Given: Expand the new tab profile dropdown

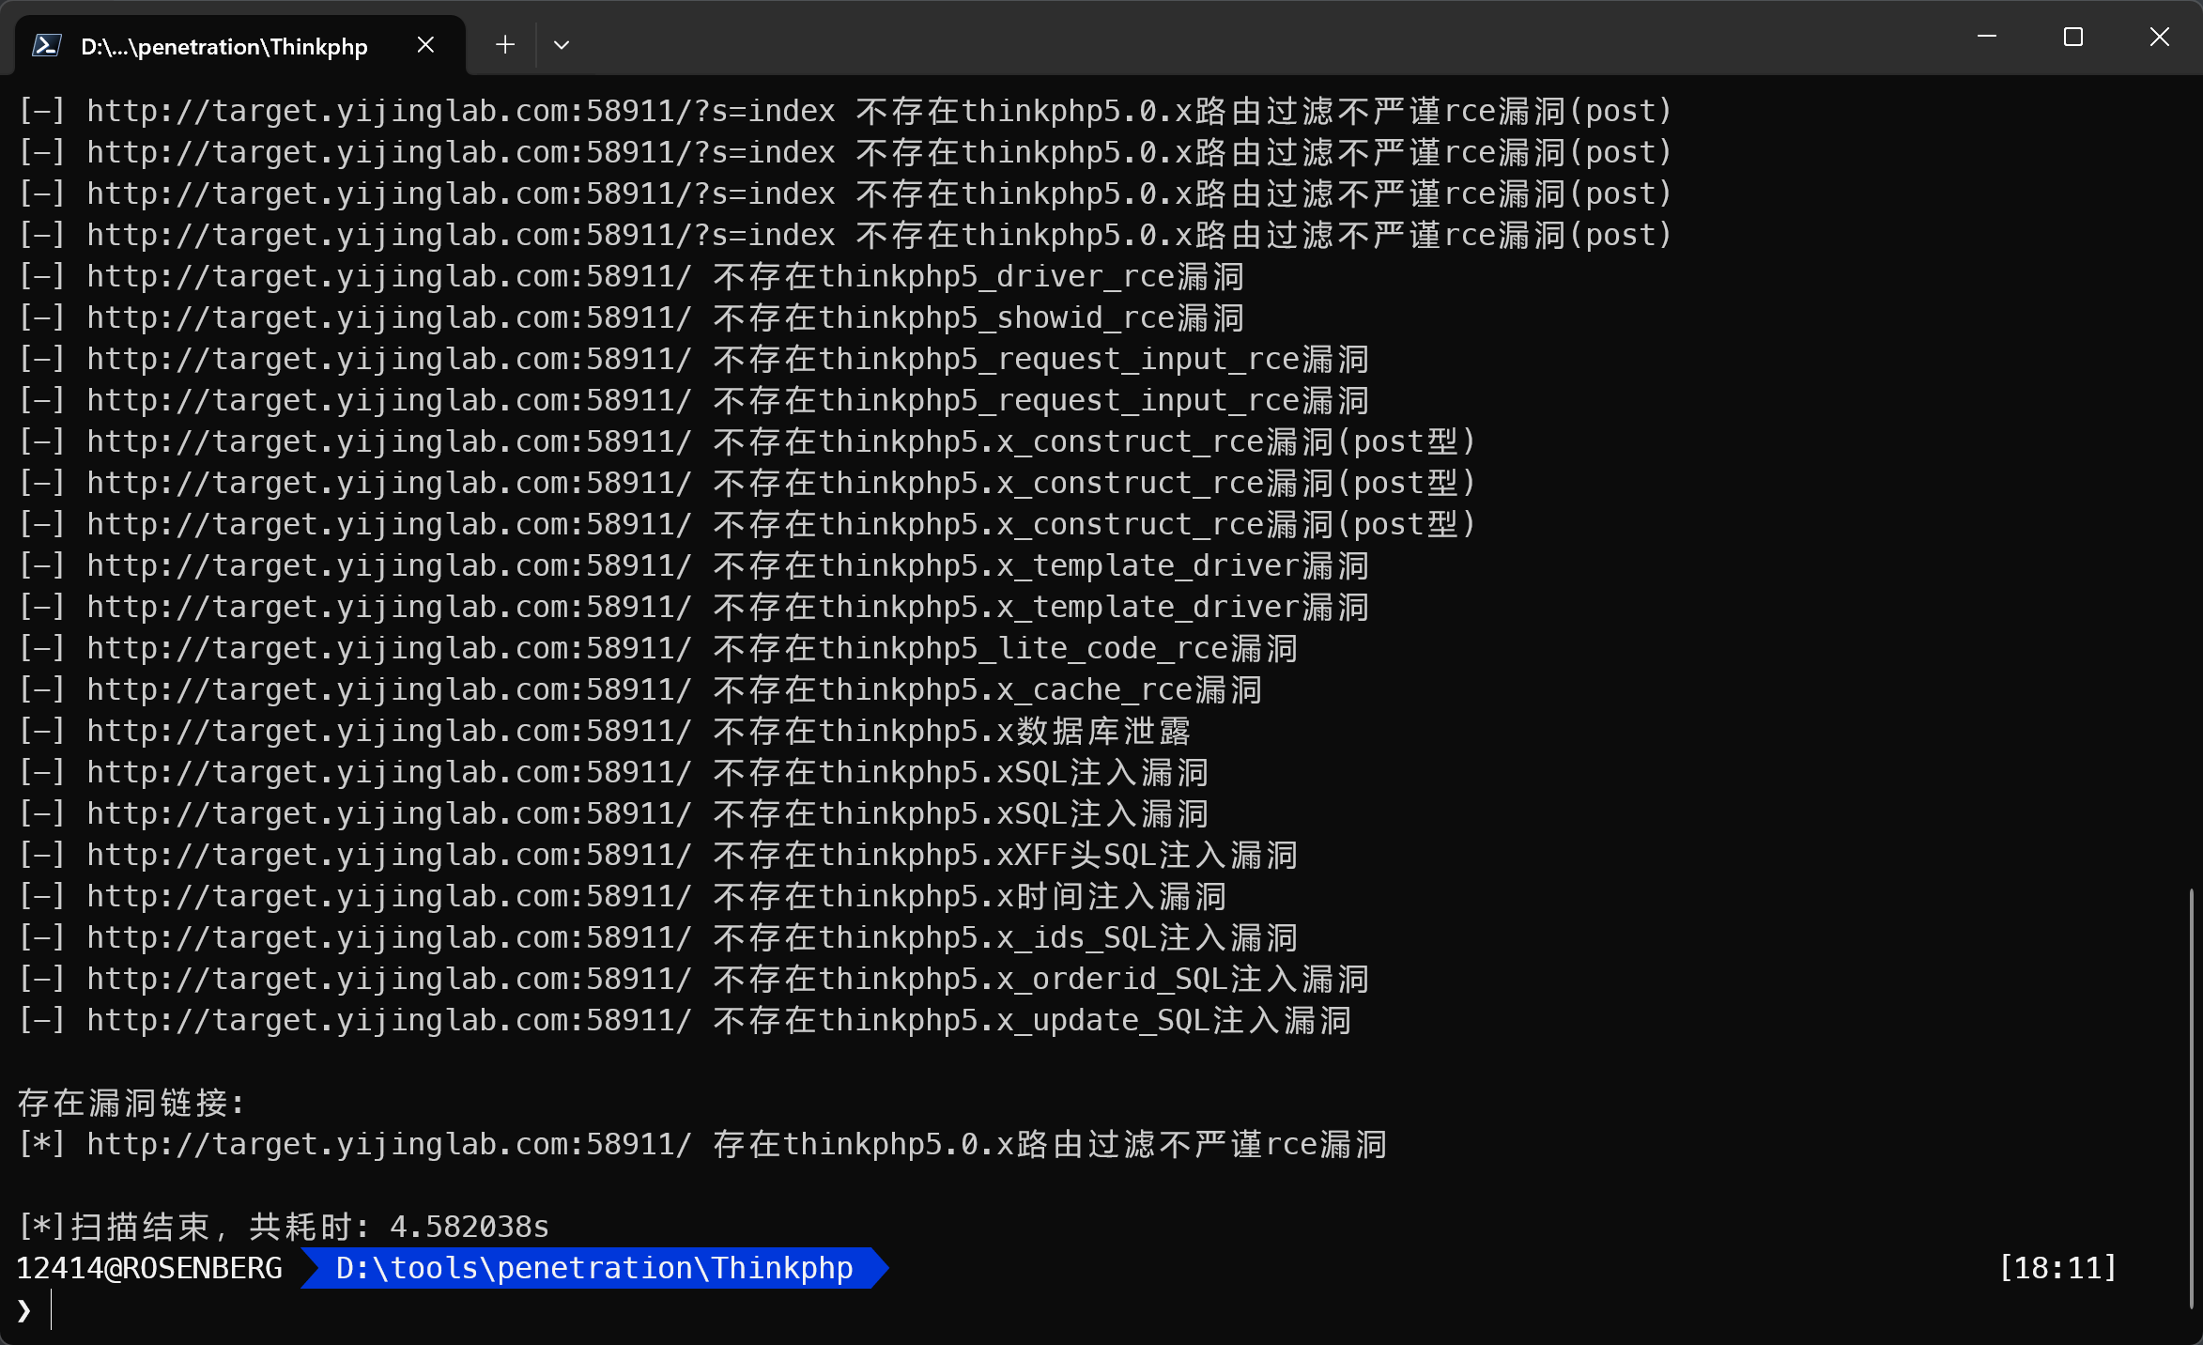Looking at the screenshot, I should pyautogui.click(x=562, y=45).
